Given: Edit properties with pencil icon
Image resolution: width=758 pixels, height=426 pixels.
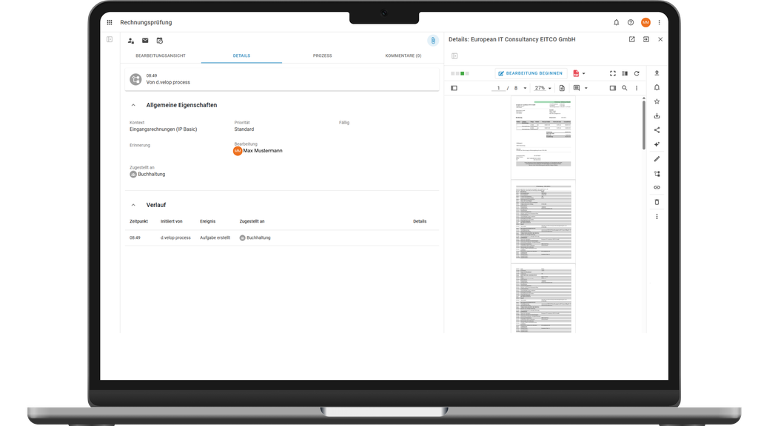Looking at the screenshot, I should pos(657,159).
